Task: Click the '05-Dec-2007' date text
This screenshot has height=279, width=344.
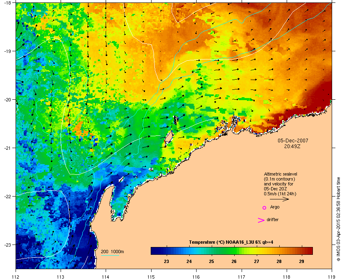Action: [293, 140]
